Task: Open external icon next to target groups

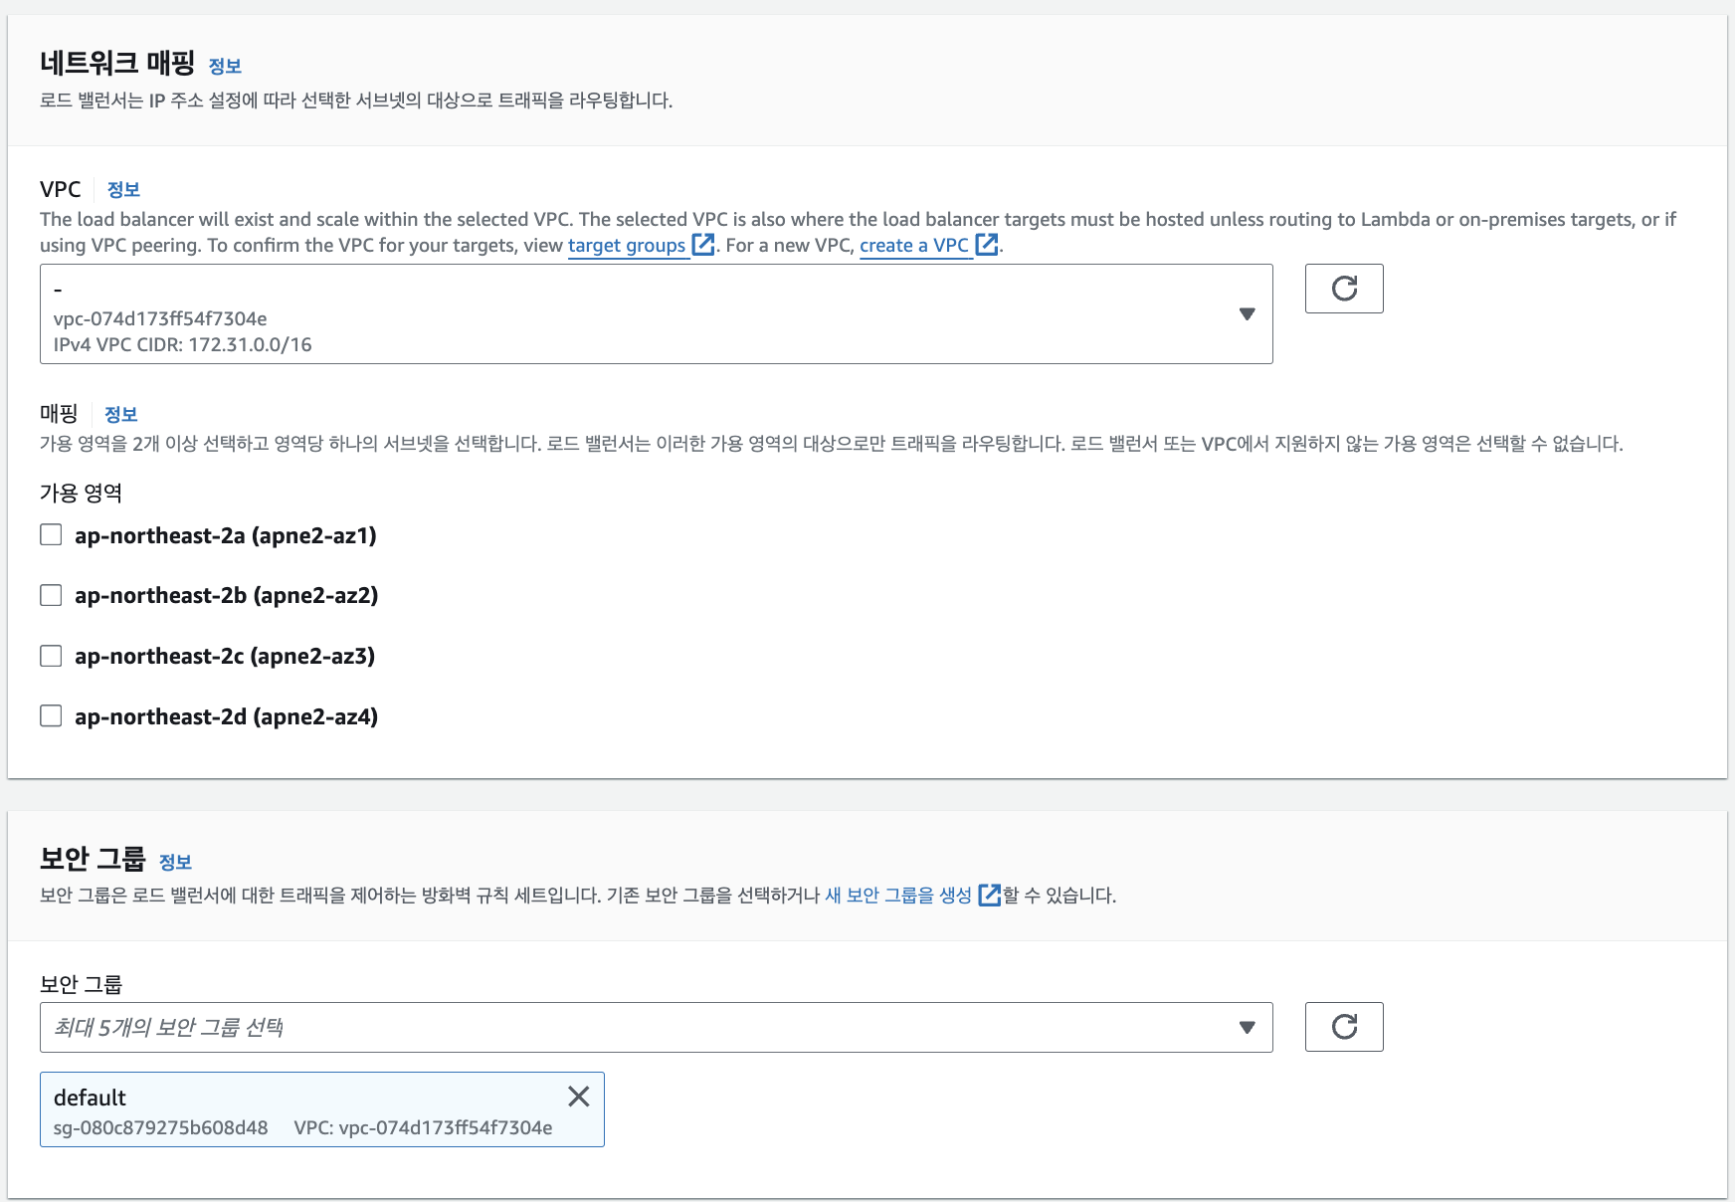Action: click(x=703, y=245)
